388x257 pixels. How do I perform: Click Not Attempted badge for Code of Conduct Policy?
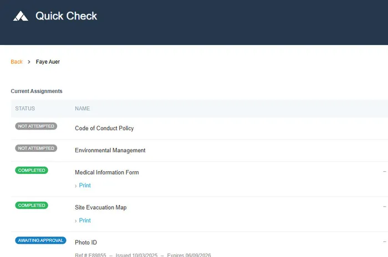pos(36,126)
